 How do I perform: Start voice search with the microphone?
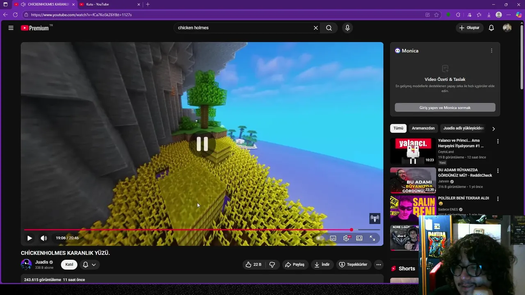(x=347, y=28)
